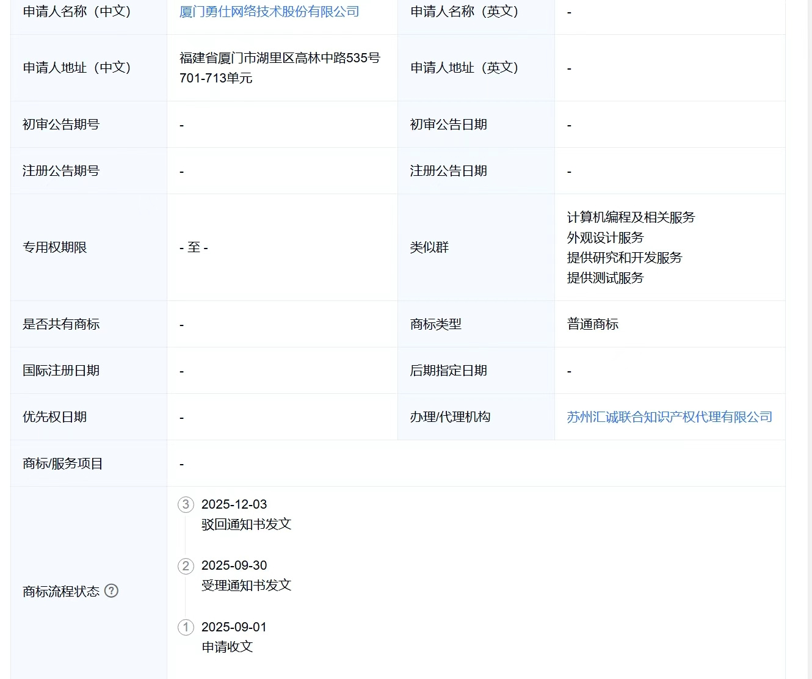
Task: Click the status 驳回通知书发文
Action: [247, 525]
